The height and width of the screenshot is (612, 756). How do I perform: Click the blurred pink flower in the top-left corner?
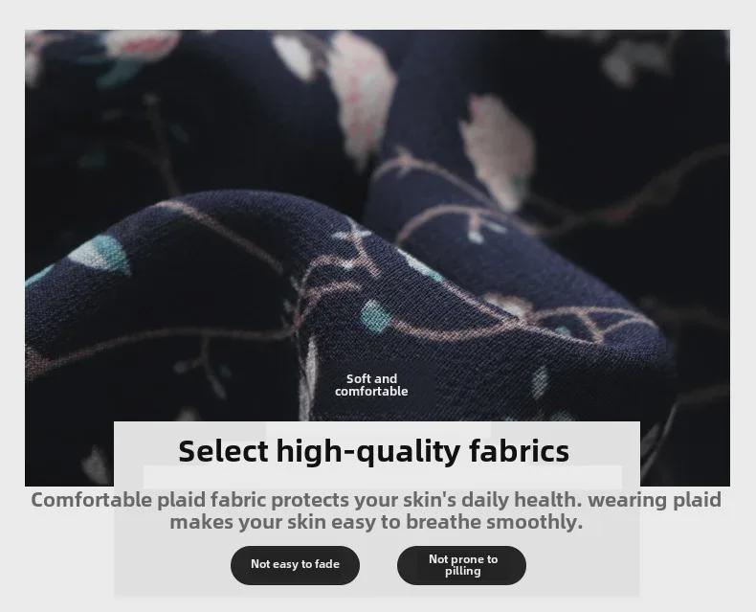pyautogui.click(x=140, y=46)
